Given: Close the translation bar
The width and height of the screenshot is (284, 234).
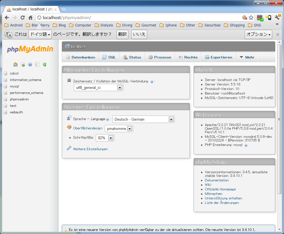Looking at the screenshot, I should pyautogui.click(x=278, y=35).
